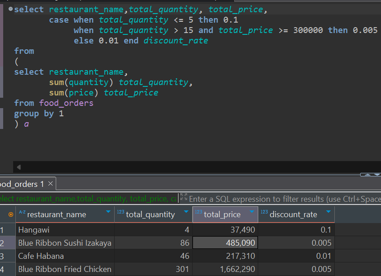This screenshot has height=276, width=381.
Task: Click the total_price column header
Action: [225, 214]
